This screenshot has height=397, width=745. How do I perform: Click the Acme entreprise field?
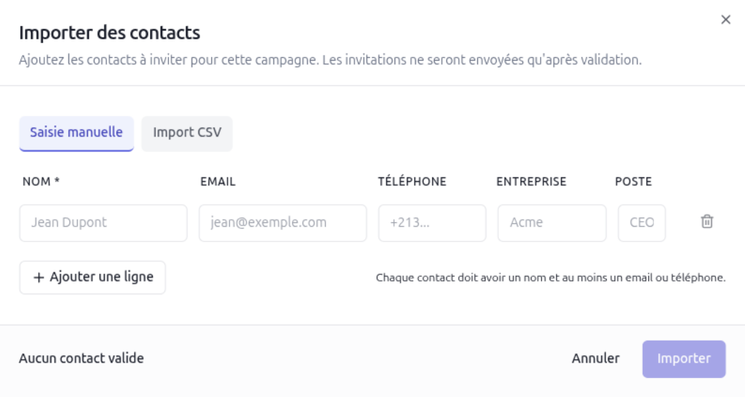tap(552, 223)
